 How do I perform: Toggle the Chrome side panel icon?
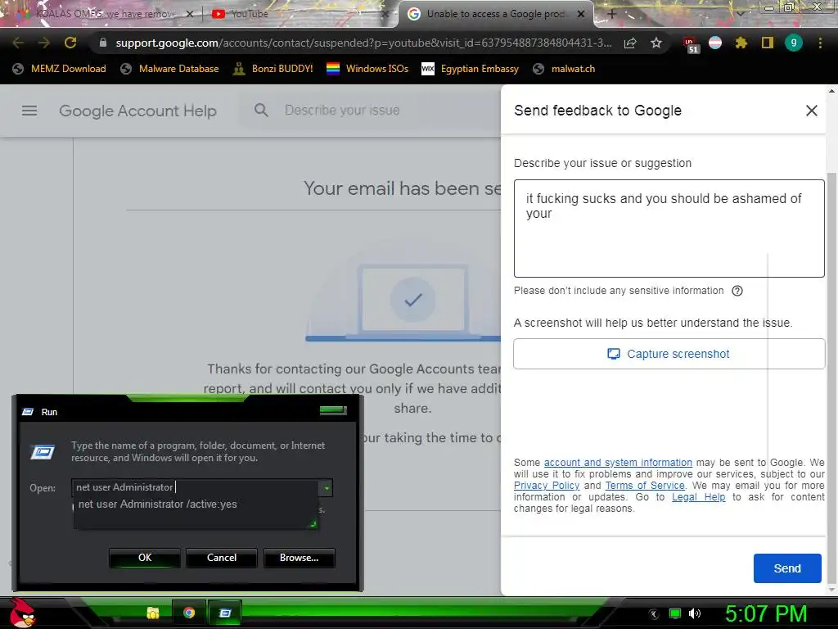click(x=767, y=43)
